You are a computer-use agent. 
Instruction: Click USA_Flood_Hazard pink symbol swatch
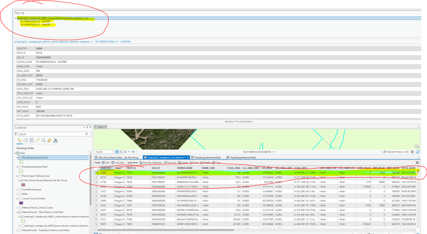click(x=23, y=185)
